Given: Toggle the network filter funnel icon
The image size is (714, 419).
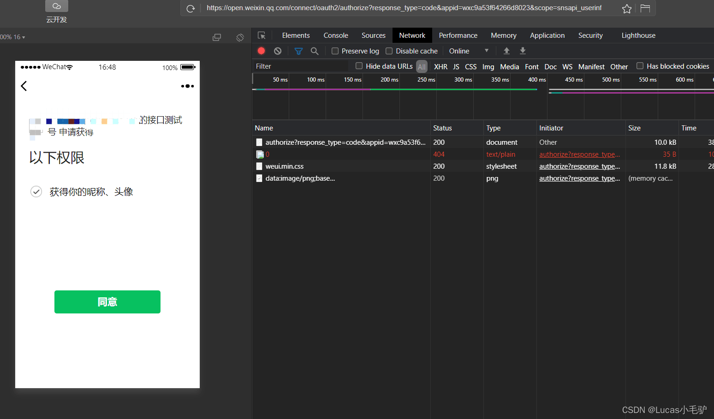Looking at the screenshot, I should 298,51.
